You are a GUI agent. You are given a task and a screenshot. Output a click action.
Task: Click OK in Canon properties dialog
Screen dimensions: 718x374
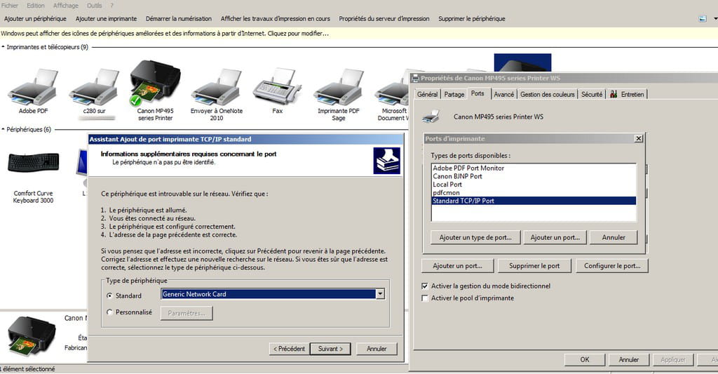[585, 360]
